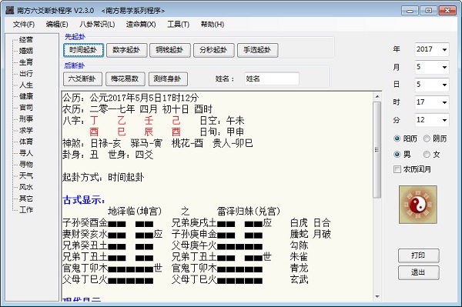This screenshot has height=307, width=462.
Task: Select 体育 in the category tree
Action: [26, 142]
